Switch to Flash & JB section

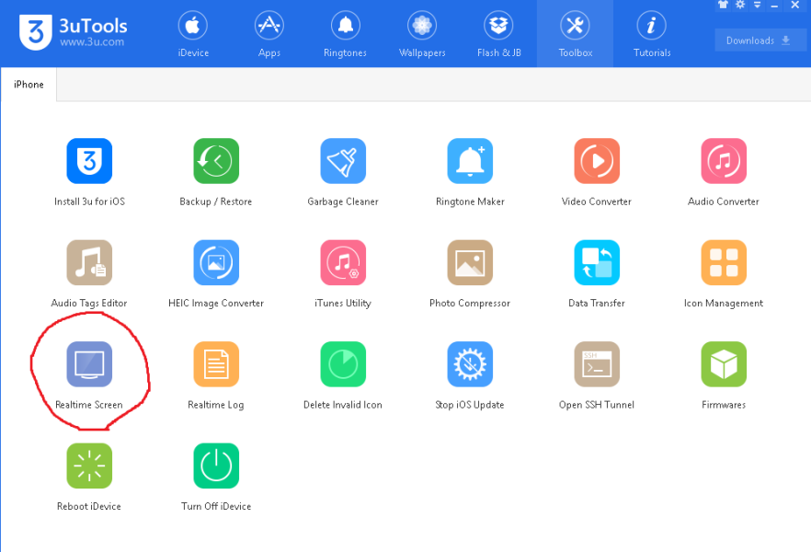(x=498, y=34)
